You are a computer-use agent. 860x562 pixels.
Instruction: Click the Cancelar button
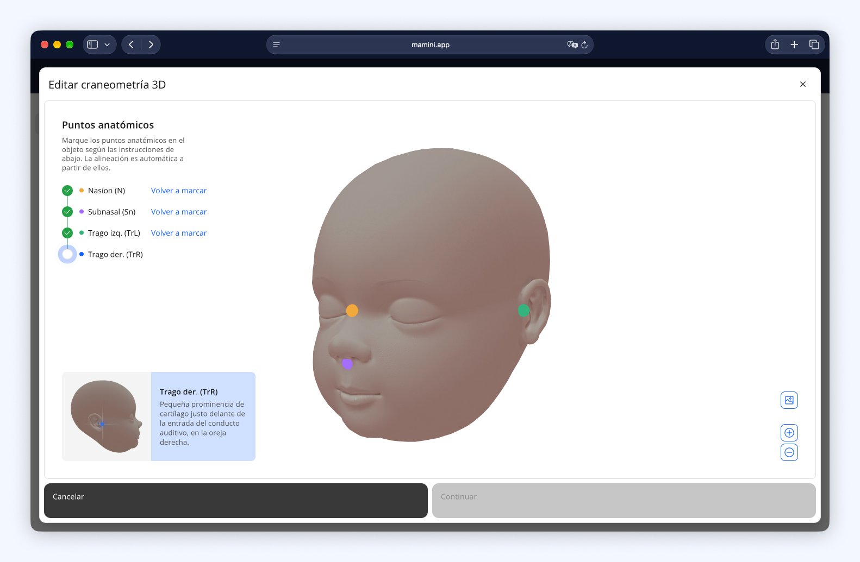tap(236, 501)
